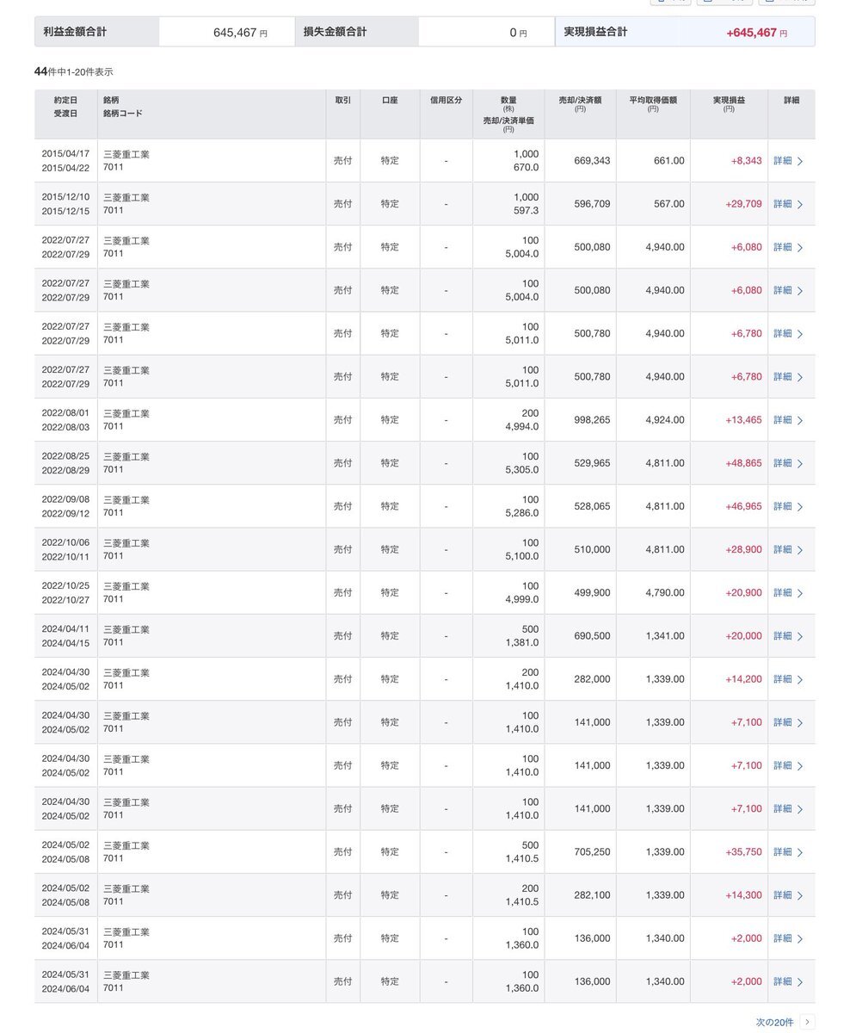Click the 2022/10/06 trade date

click(65, 542)
